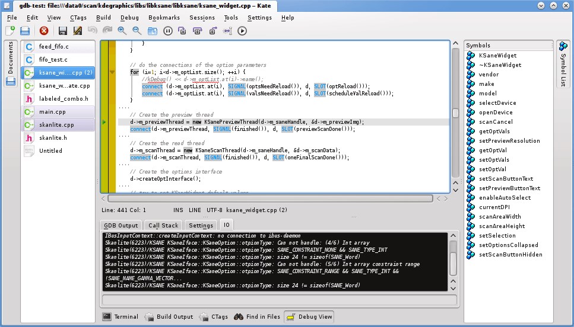Collapse the for loop fold marker

[x=112, y=72]
